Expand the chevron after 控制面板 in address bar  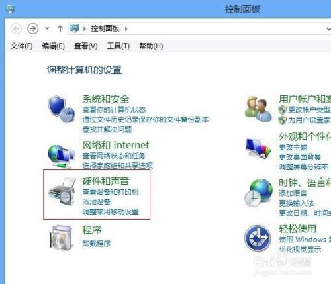(126, 28)
